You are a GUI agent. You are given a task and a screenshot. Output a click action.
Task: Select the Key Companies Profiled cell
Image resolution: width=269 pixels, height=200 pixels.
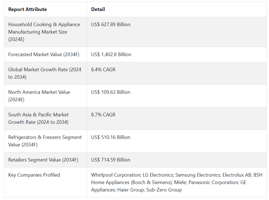[34, 175]
